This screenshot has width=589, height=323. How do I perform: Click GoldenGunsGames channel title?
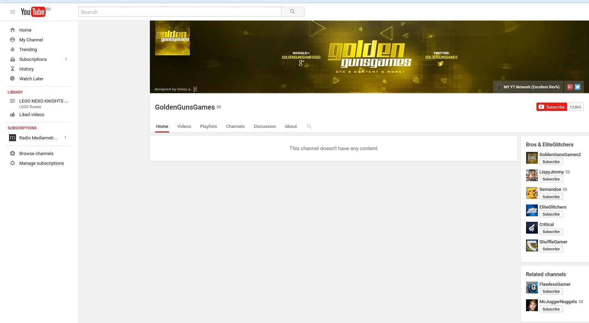185,107
